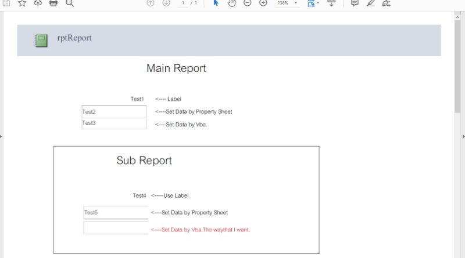
Task: Zoom out with the minus button
Action: point(247,3)
